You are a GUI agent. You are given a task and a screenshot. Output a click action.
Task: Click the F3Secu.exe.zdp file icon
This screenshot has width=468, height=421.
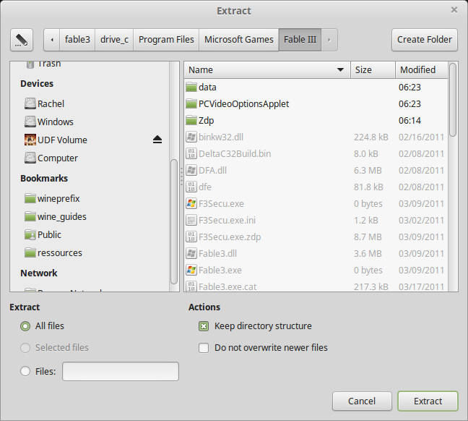coord(191,237)
